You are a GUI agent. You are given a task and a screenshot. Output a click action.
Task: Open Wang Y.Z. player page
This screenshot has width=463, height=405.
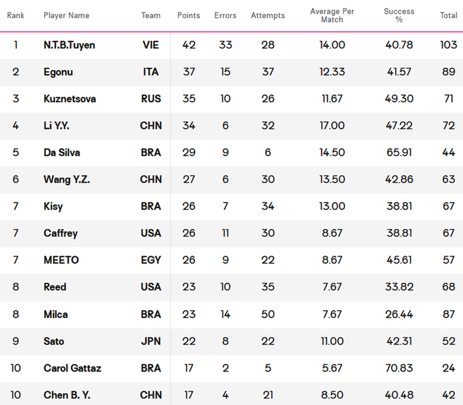tap(67, 180)
